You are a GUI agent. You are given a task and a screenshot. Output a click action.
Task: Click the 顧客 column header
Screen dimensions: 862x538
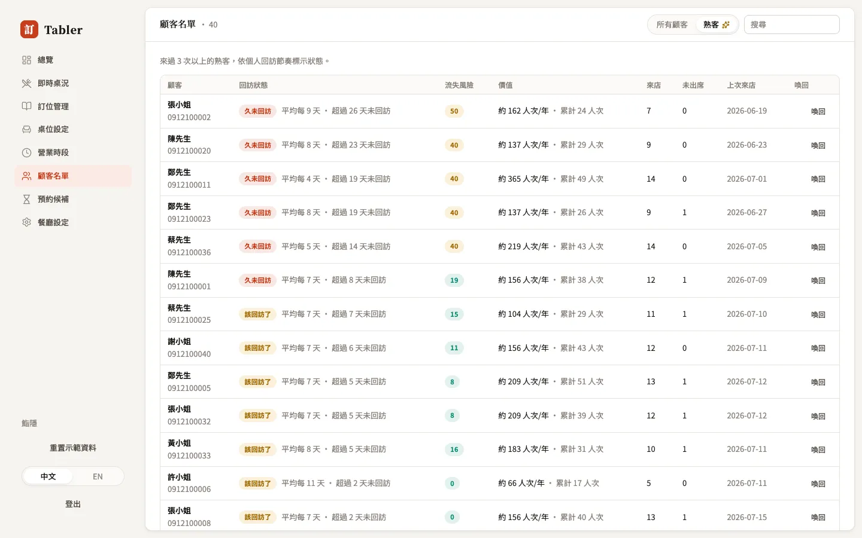click(x=175, y=85)
